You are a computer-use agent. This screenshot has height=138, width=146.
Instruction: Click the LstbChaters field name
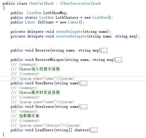coord(67,18)
